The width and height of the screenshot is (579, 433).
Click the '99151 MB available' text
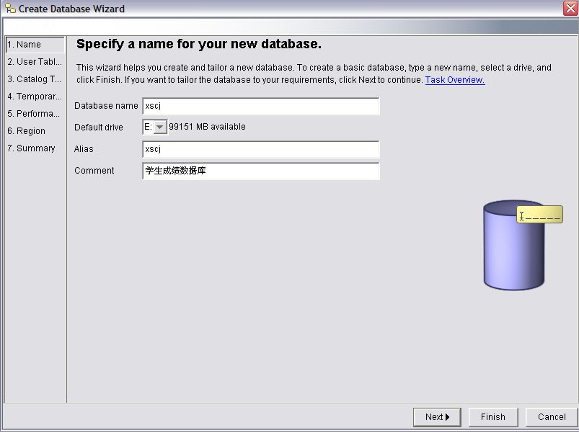click(x=207, y=127)
